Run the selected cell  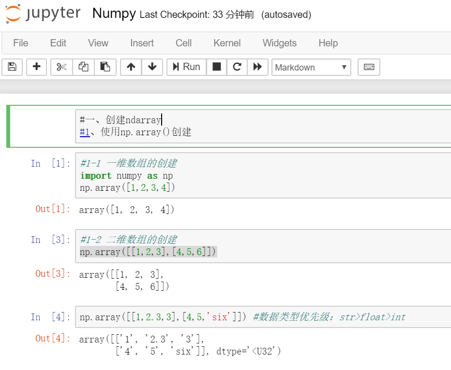186,67
